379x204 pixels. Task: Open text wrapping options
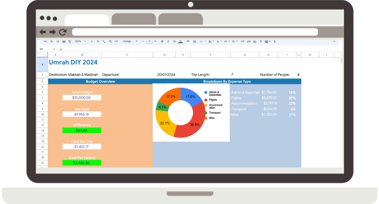(x=227, y=42)
